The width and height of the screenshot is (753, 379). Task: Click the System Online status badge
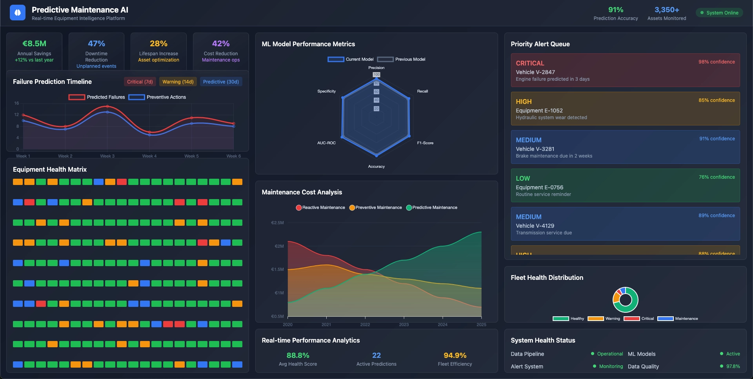(719, 13)
